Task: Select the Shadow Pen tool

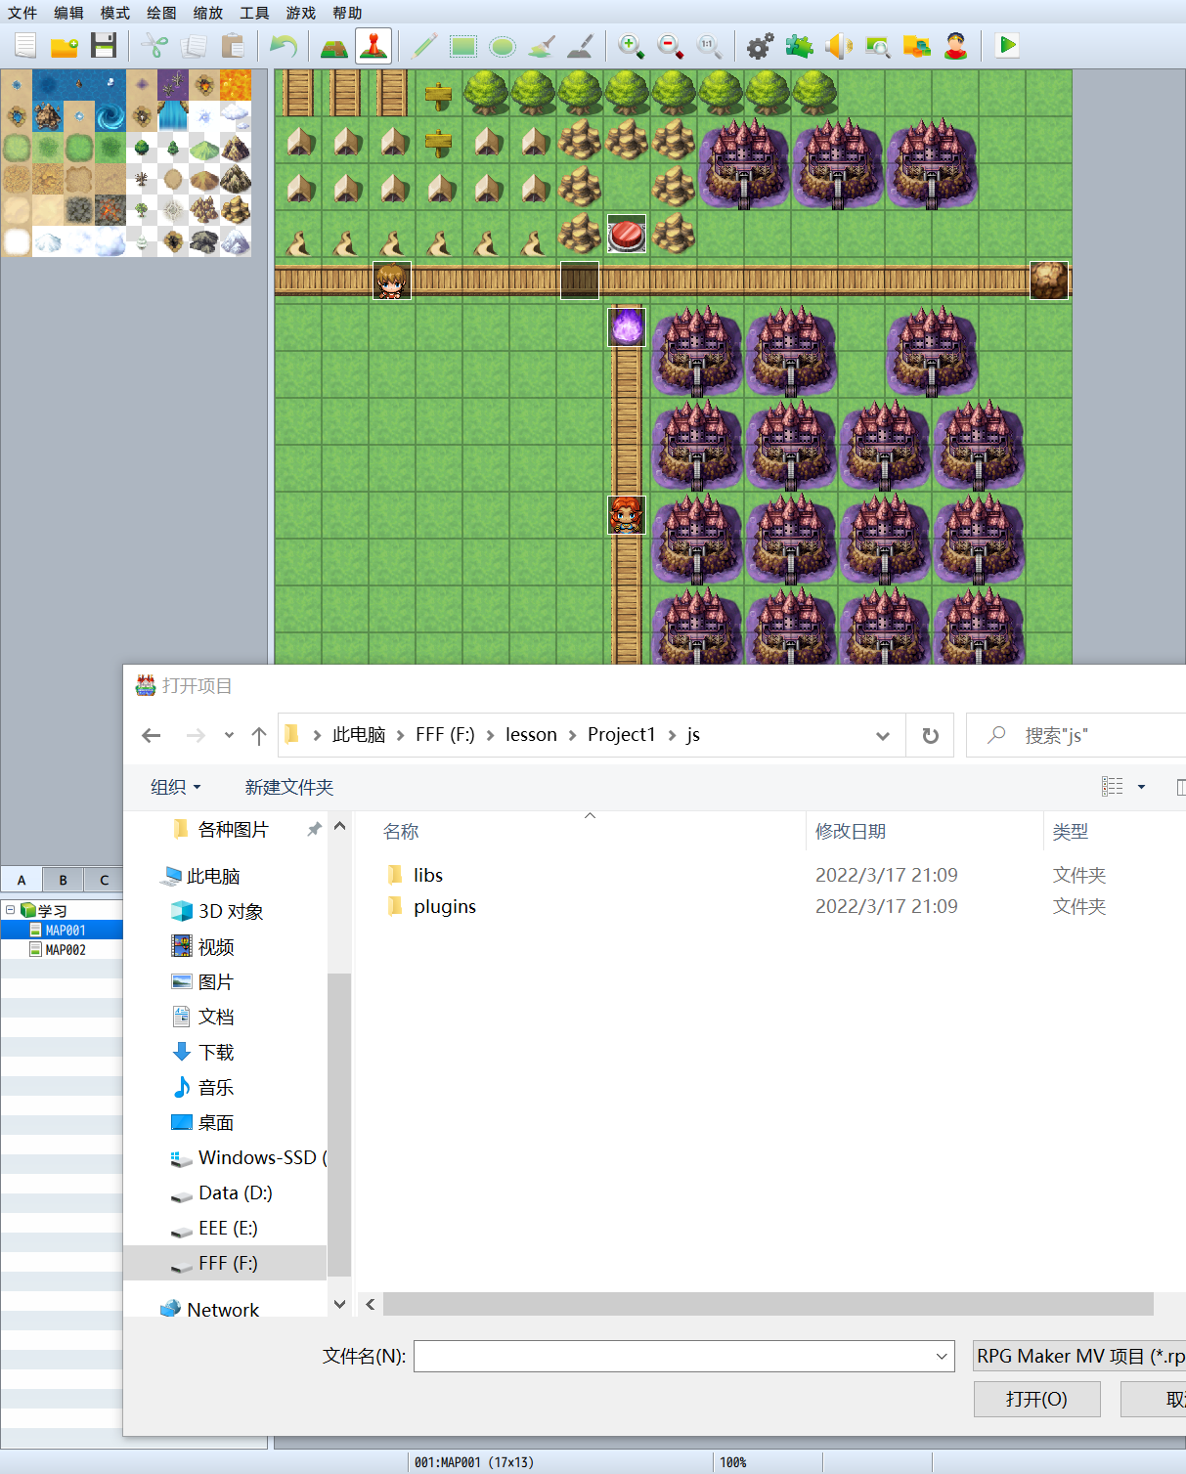Action: 581,45
